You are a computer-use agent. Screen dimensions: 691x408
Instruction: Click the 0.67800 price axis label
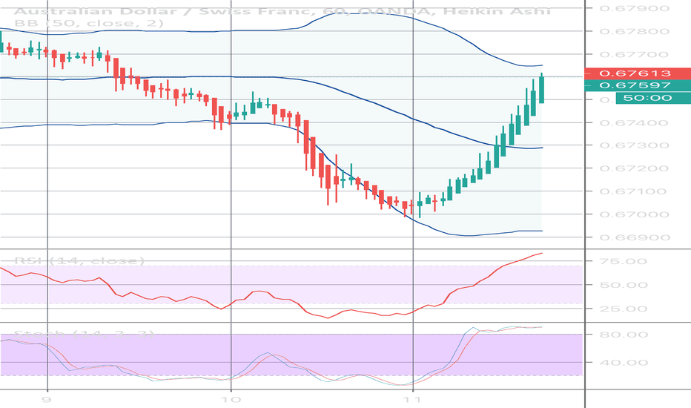coord(635,31)
